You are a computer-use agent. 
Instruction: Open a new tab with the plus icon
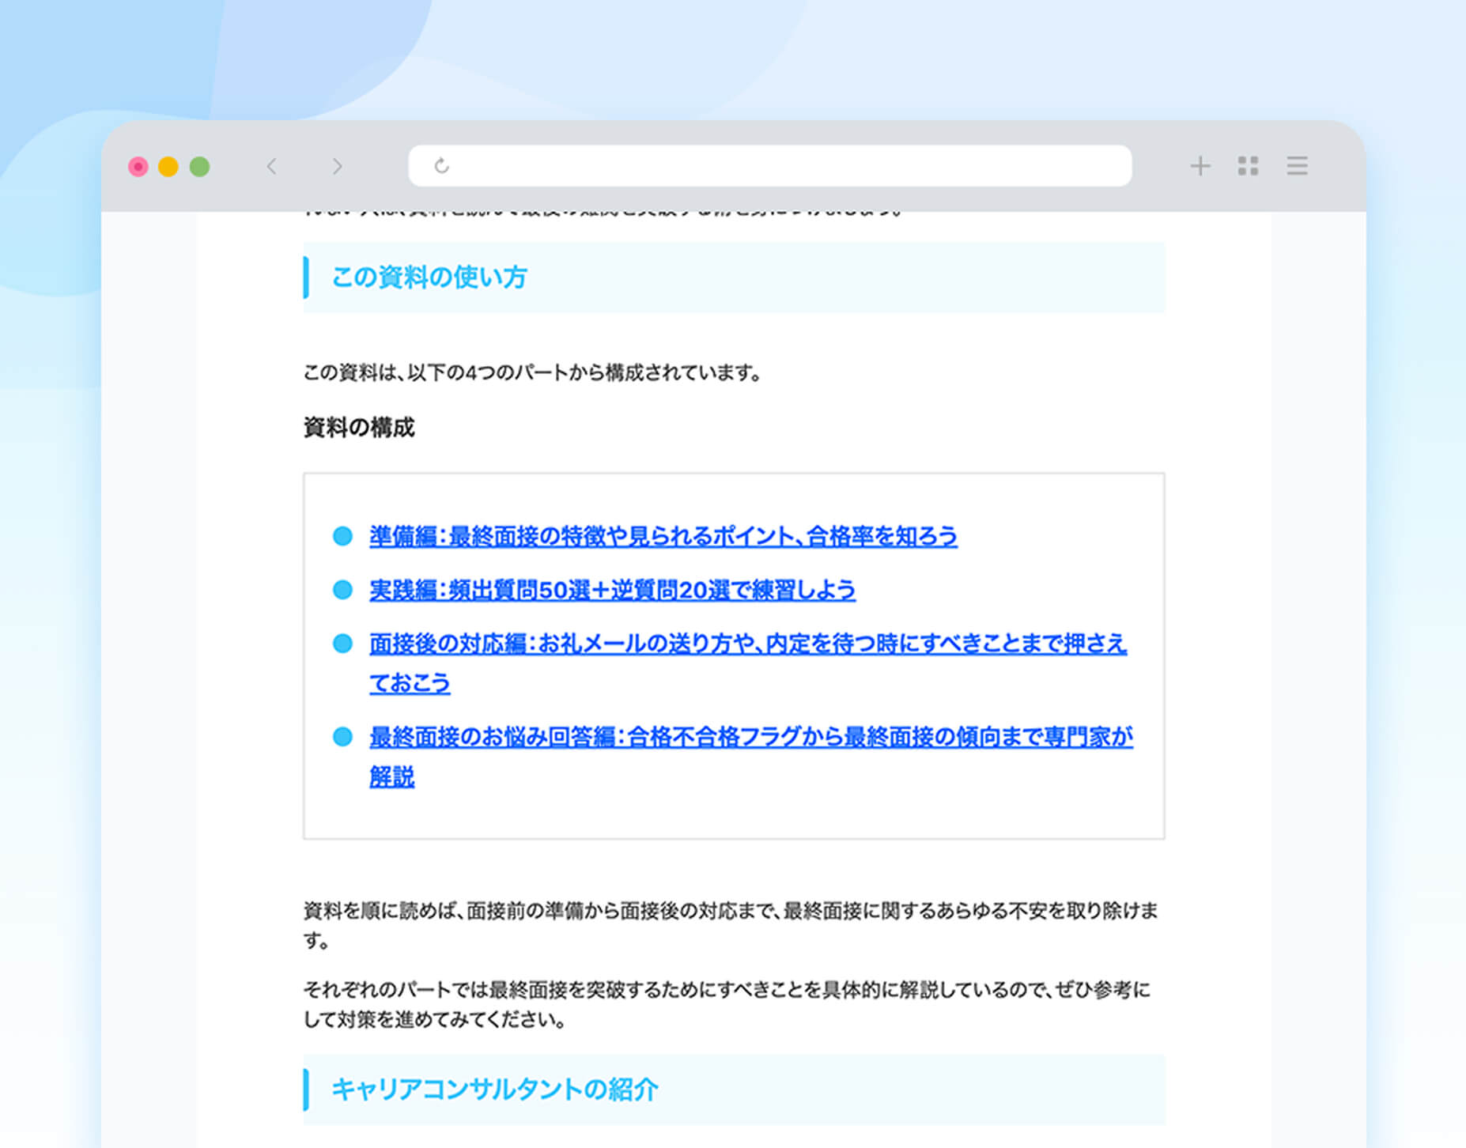click(1200, 166)
